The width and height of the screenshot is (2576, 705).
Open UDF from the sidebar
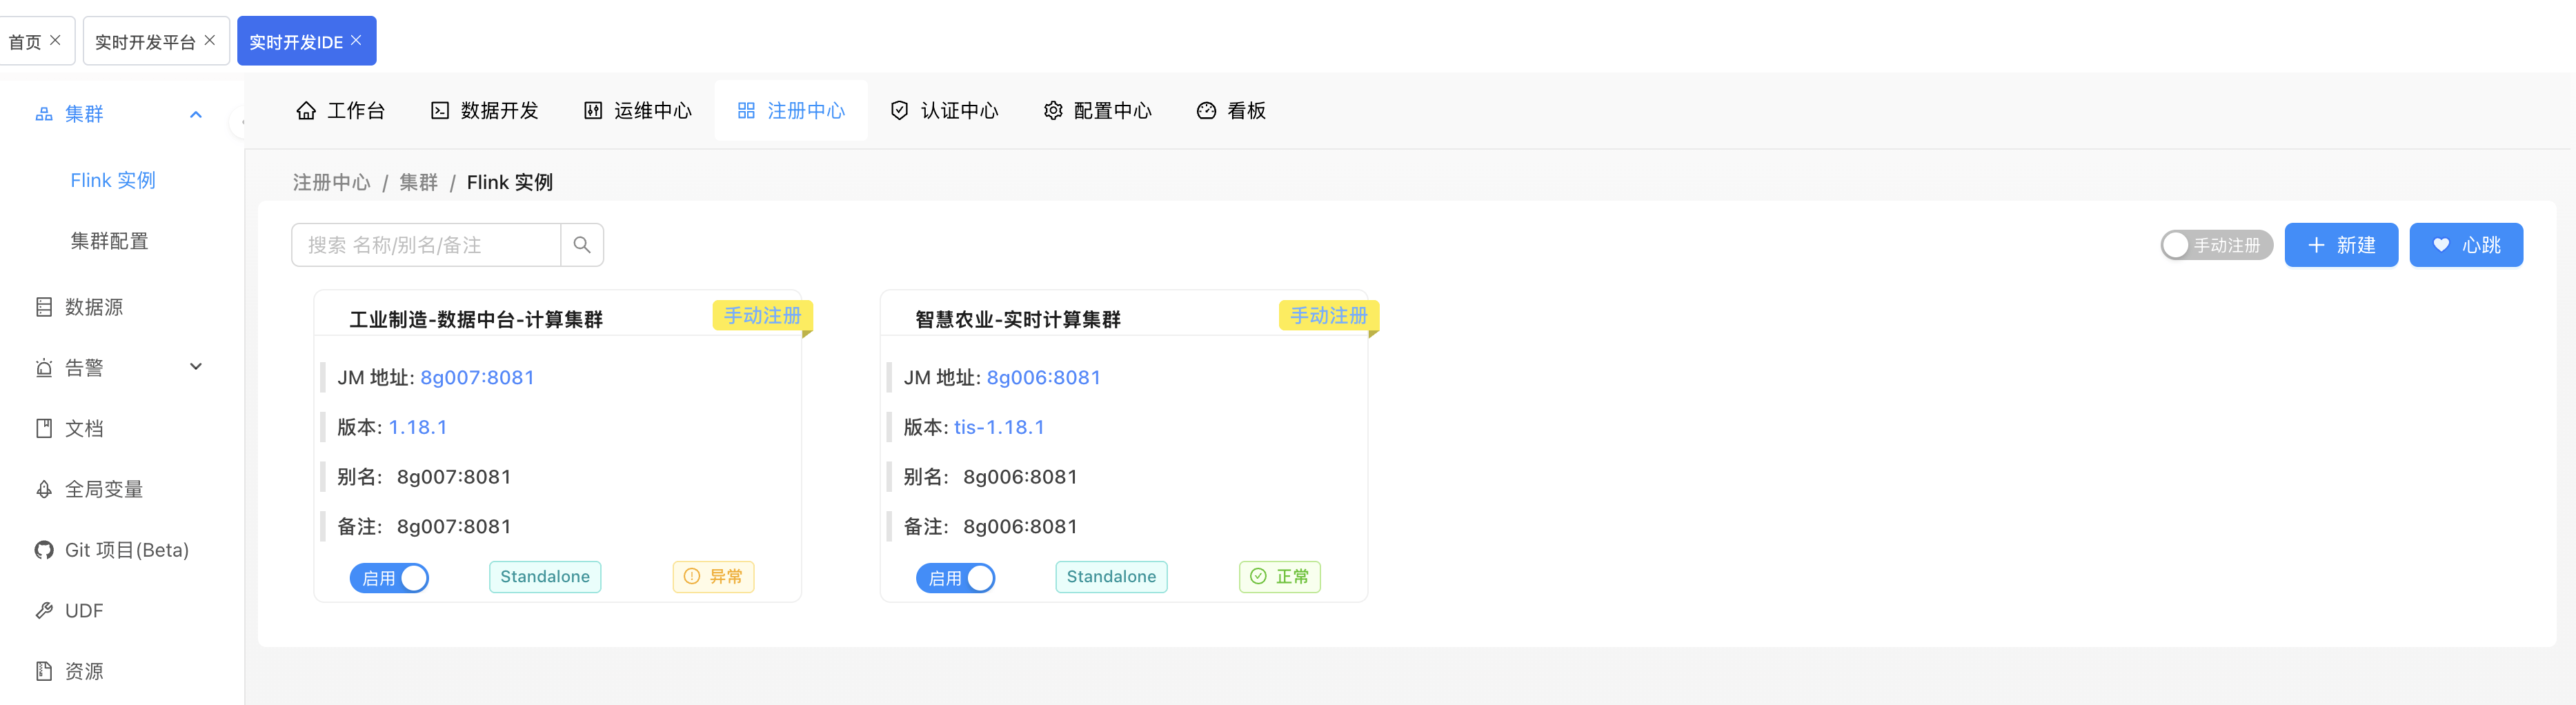[x=84, y=611]
